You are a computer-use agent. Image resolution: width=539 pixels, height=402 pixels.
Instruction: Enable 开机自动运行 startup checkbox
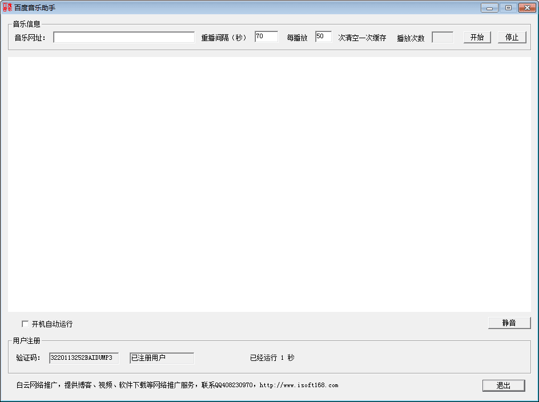pyautogui.click(x=25, y=324)
